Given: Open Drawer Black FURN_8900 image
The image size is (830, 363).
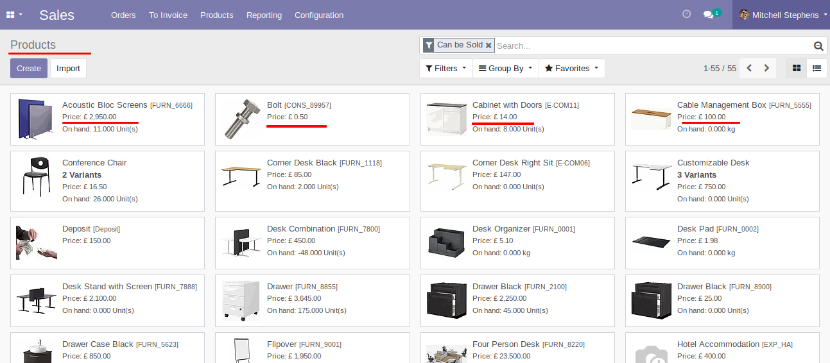Looking at the screenshot, I should pos(652,300).
